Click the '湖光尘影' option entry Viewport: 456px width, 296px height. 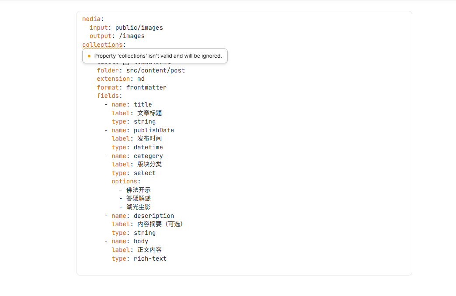tap(139, 207)
